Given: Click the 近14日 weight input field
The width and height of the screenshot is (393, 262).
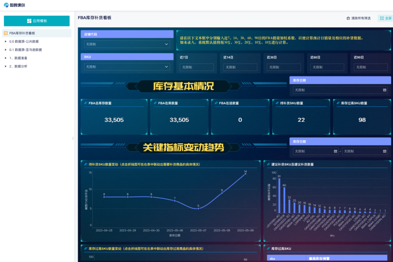Looking at the screenshot, I should [x=240, y=67].
